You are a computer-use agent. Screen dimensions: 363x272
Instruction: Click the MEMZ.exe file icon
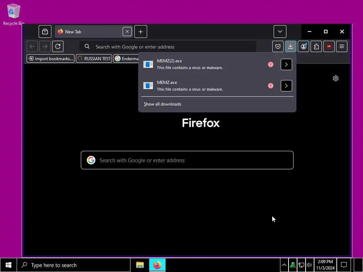tap(148, 86)
